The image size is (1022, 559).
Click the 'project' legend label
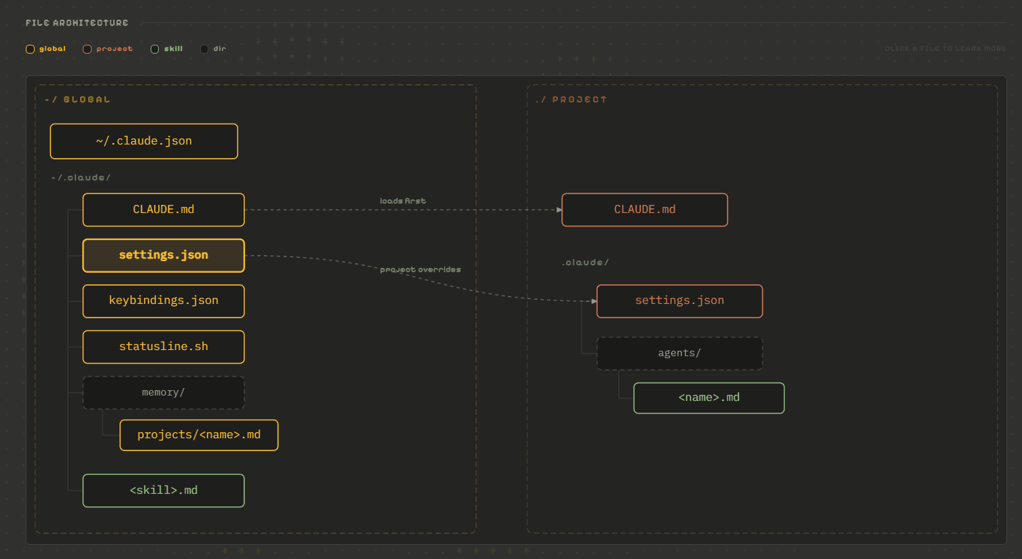tap(115, 49)
